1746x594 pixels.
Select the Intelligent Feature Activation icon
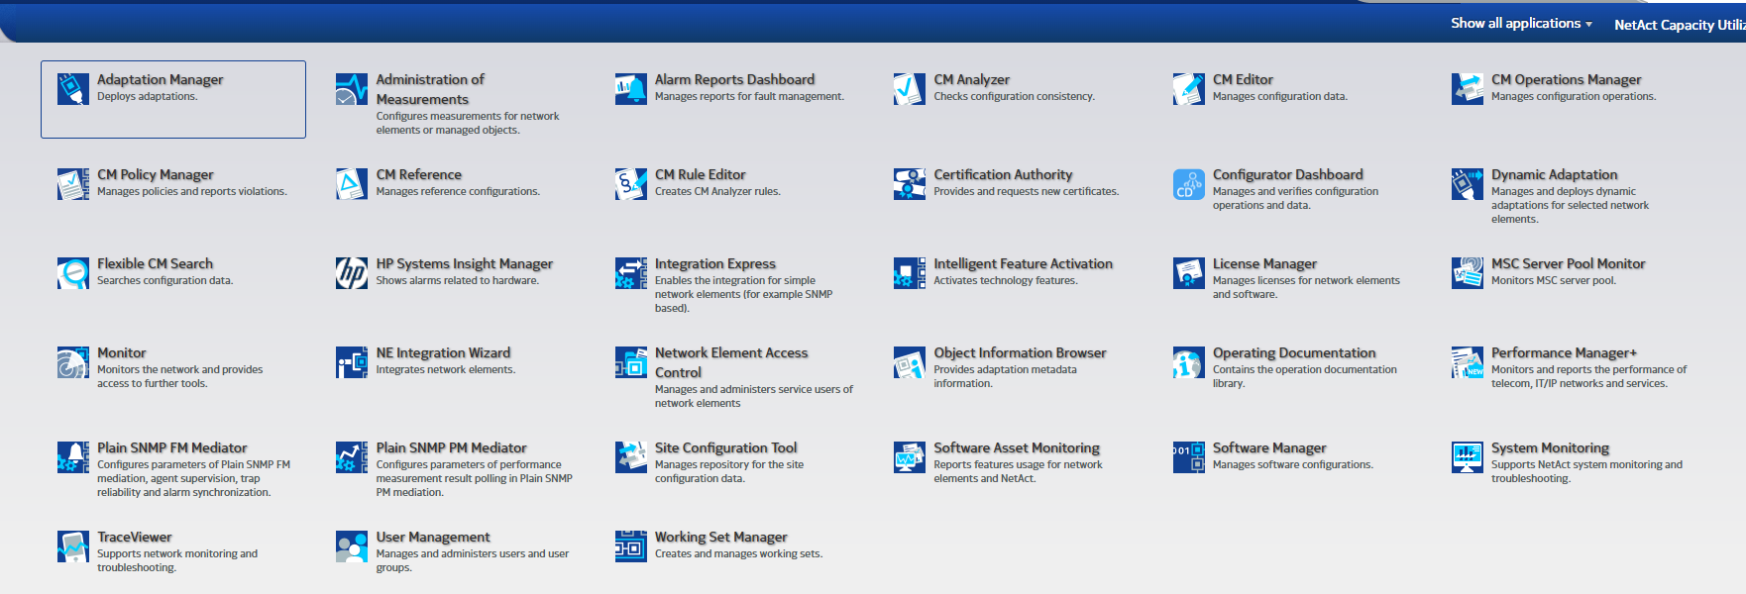[910, 273]
